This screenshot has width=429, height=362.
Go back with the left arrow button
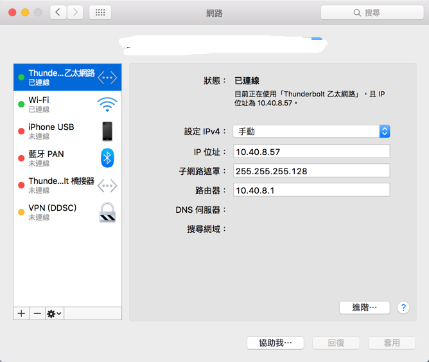point(58,12)
